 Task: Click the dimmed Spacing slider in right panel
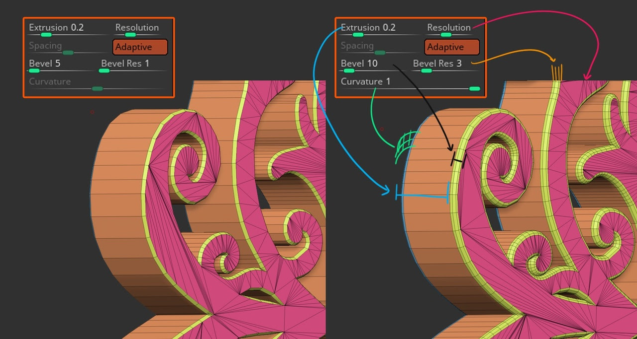click(x=380, y=48)
